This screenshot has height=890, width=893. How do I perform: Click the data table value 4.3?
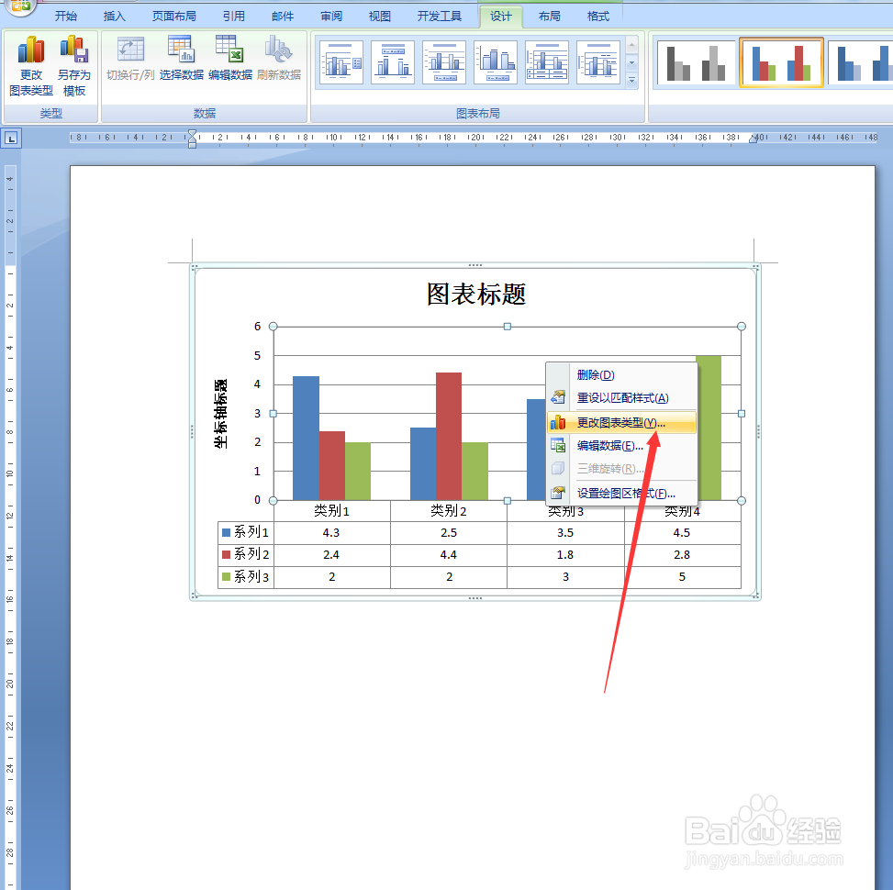[331, 532]
